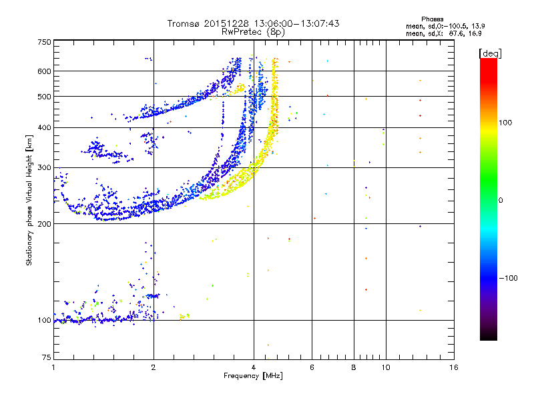Click the "Phases" header label
Viewport: 534px width, 400px height.
(x=432, y=19)
